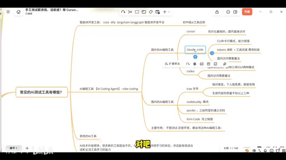The height and width of the screenshot is (160, 286).
Task: Insert a summary bracket from the top toolbar
Action: pos(130,12)
